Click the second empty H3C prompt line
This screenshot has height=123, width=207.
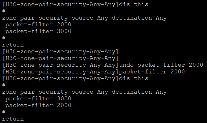[x=60, y=58]
